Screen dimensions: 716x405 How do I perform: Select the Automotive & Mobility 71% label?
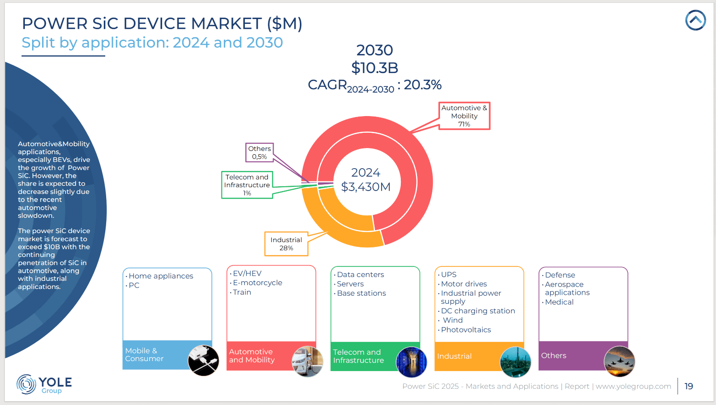(x=464, y=116)
